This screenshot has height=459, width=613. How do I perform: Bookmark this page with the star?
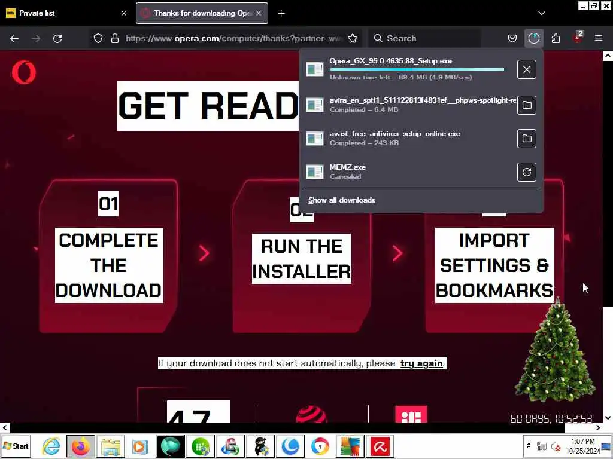(353, 38)
